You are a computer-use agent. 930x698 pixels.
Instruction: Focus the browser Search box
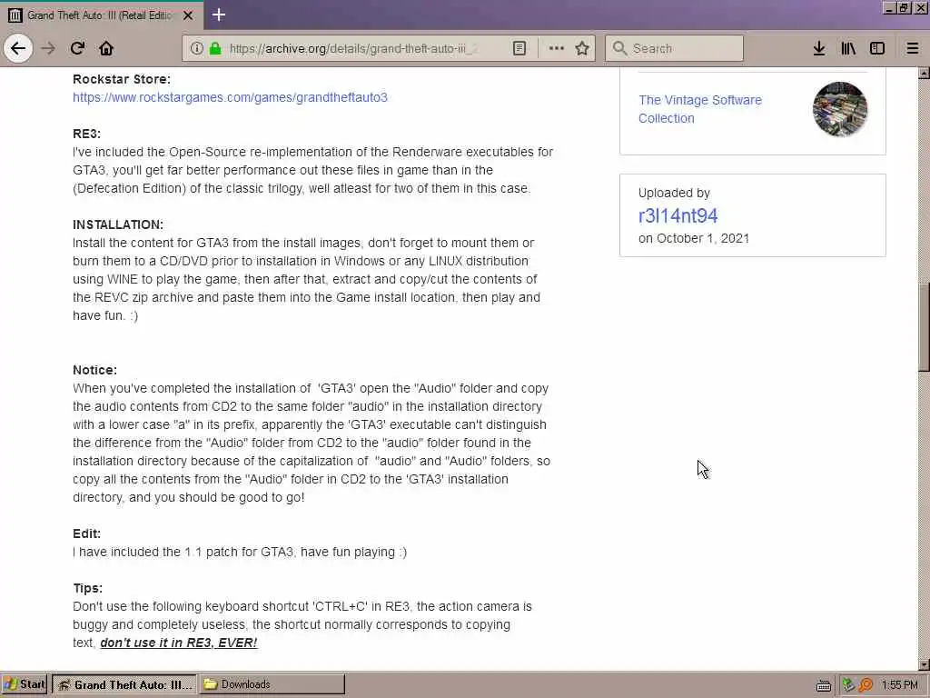point(675,48)
